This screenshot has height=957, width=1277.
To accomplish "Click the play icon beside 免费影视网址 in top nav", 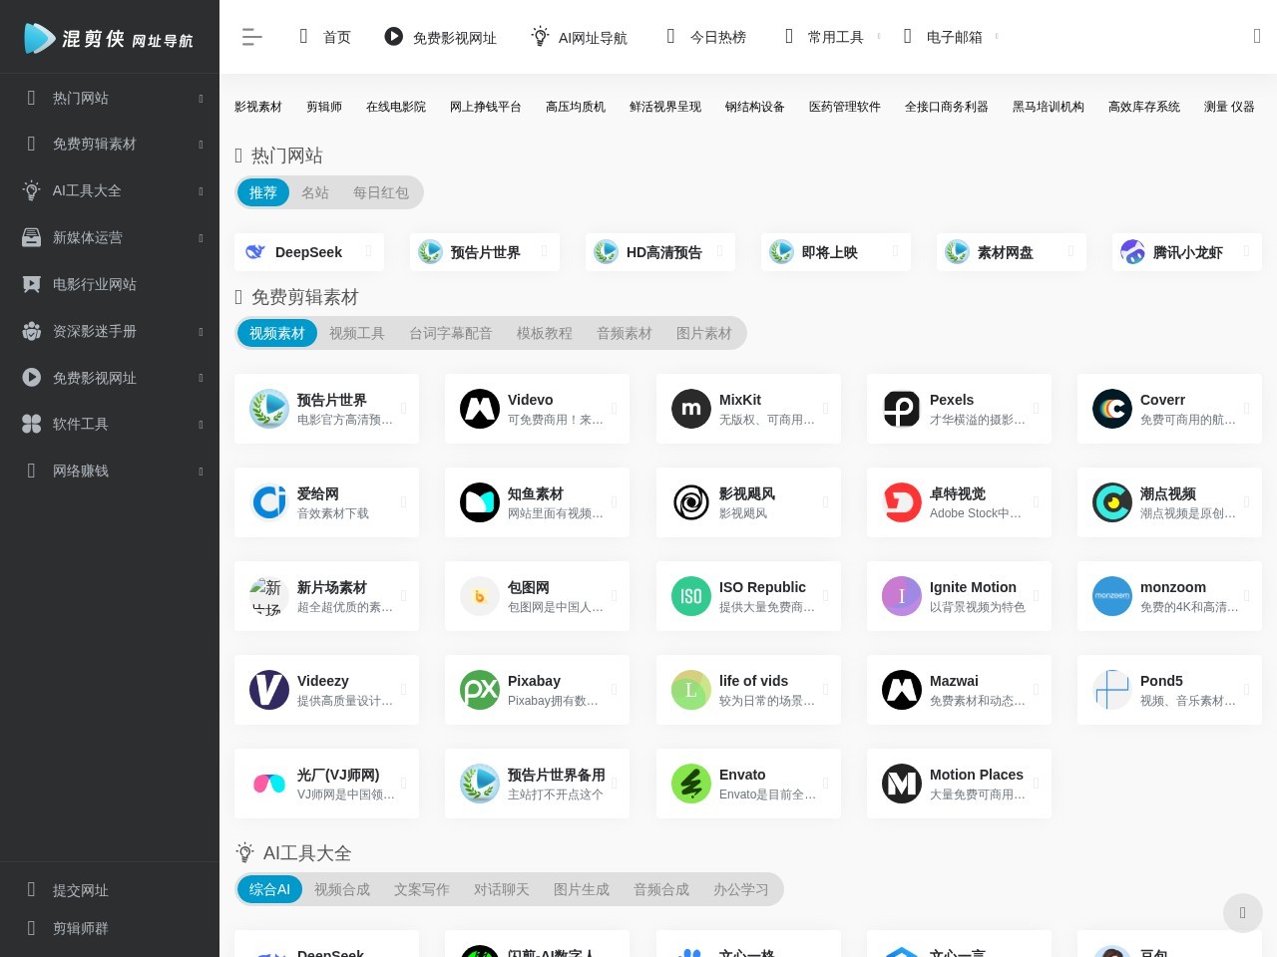I will coord(394,37).
